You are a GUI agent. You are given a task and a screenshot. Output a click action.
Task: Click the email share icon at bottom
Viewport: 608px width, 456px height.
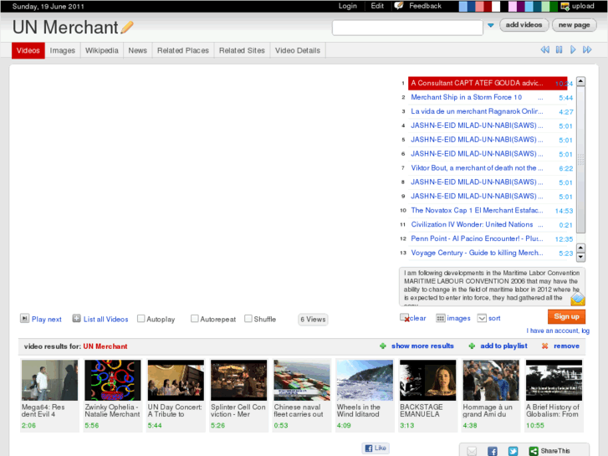(472, 451)
